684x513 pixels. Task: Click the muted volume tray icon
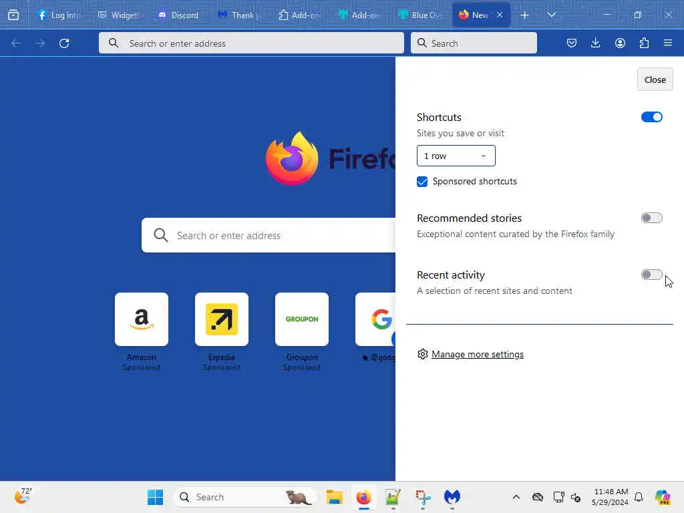click(576, 497)
